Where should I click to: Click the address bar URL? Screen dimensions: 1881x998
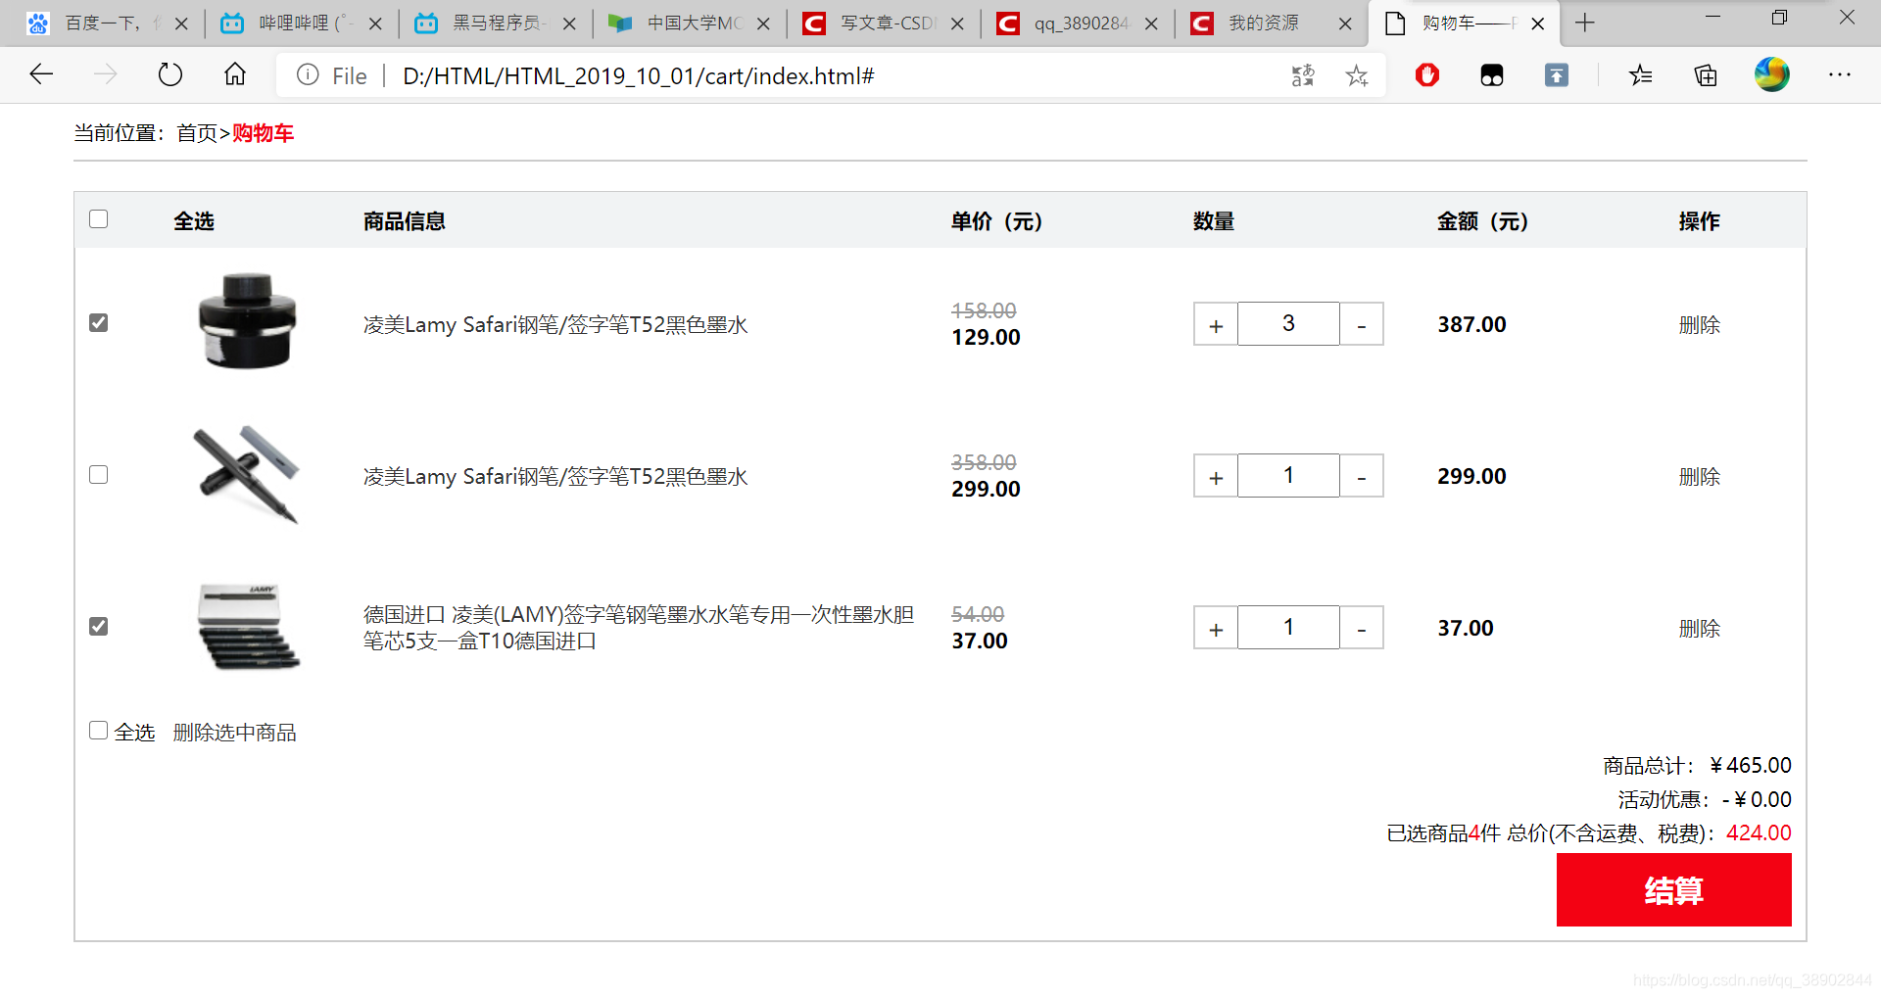click(638, 76)
